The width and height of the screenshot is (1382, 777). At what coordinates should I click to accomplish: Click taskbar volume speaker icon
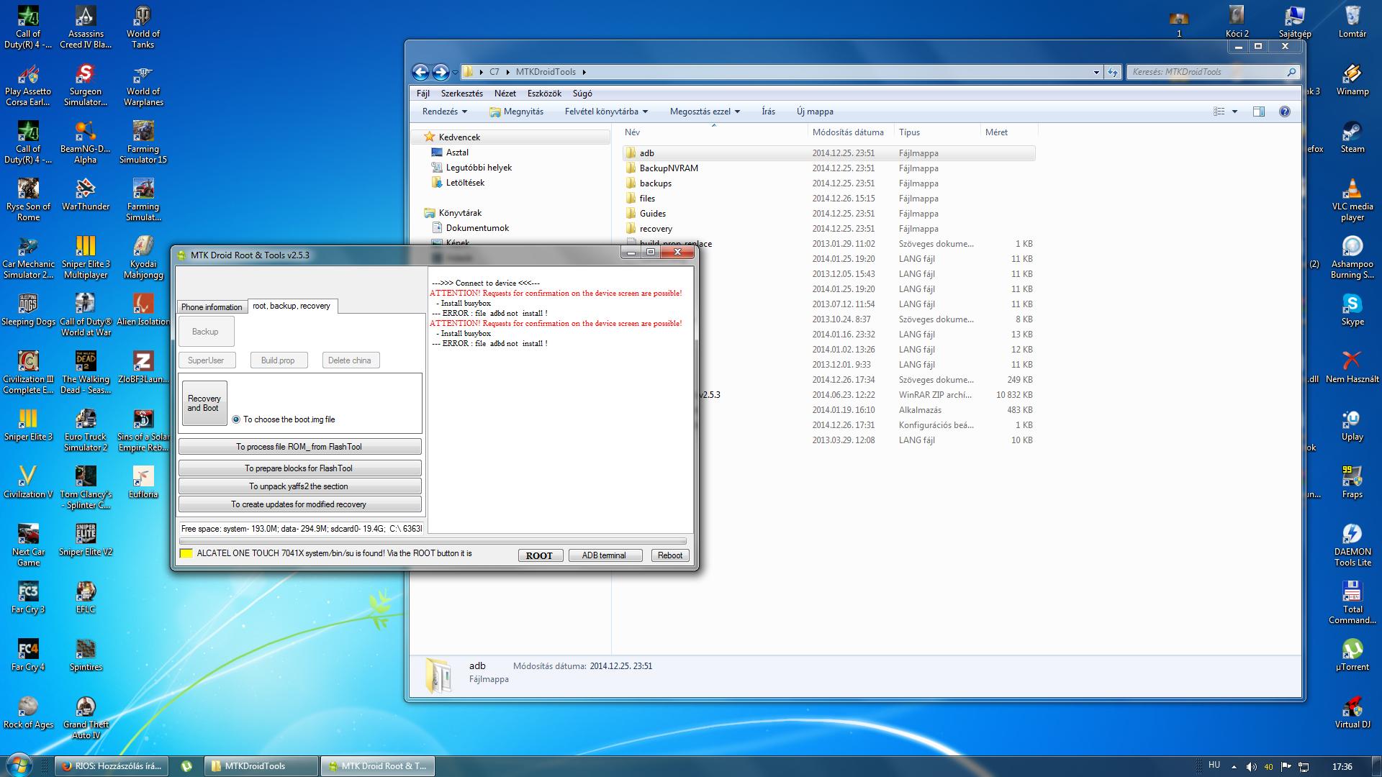pos(1251,767)
